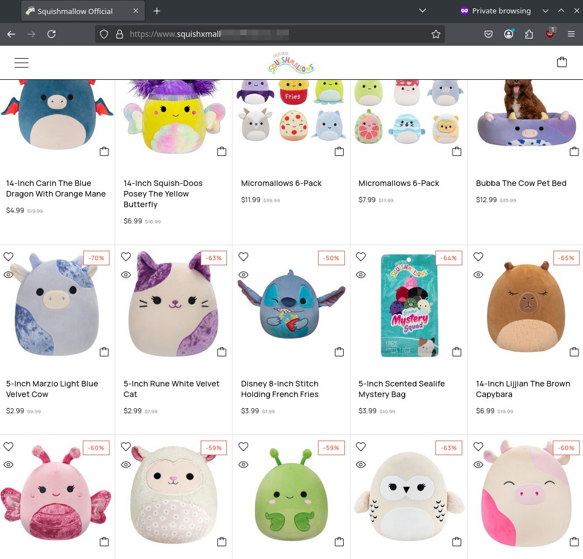583x559 pixels.
Task: Add Rune White Velvet Cat to bag
Action: [221, 352]
